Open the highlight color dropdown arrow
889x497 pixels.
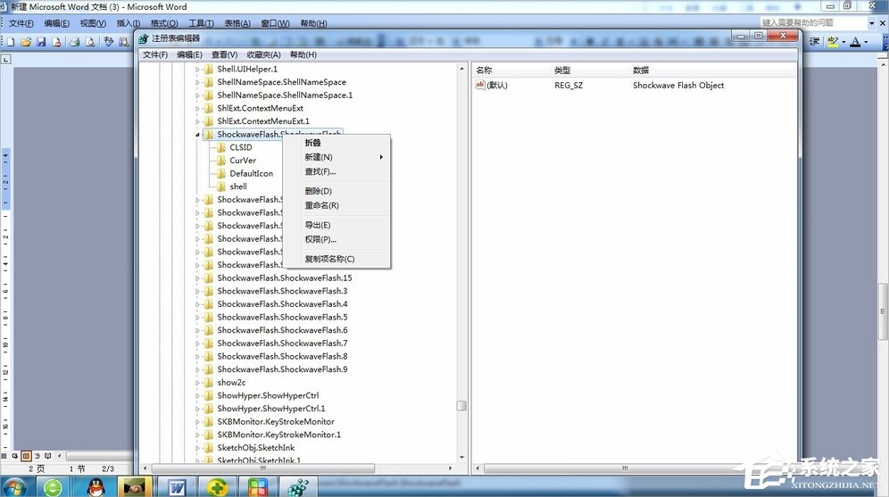click(x=843, y=42)
